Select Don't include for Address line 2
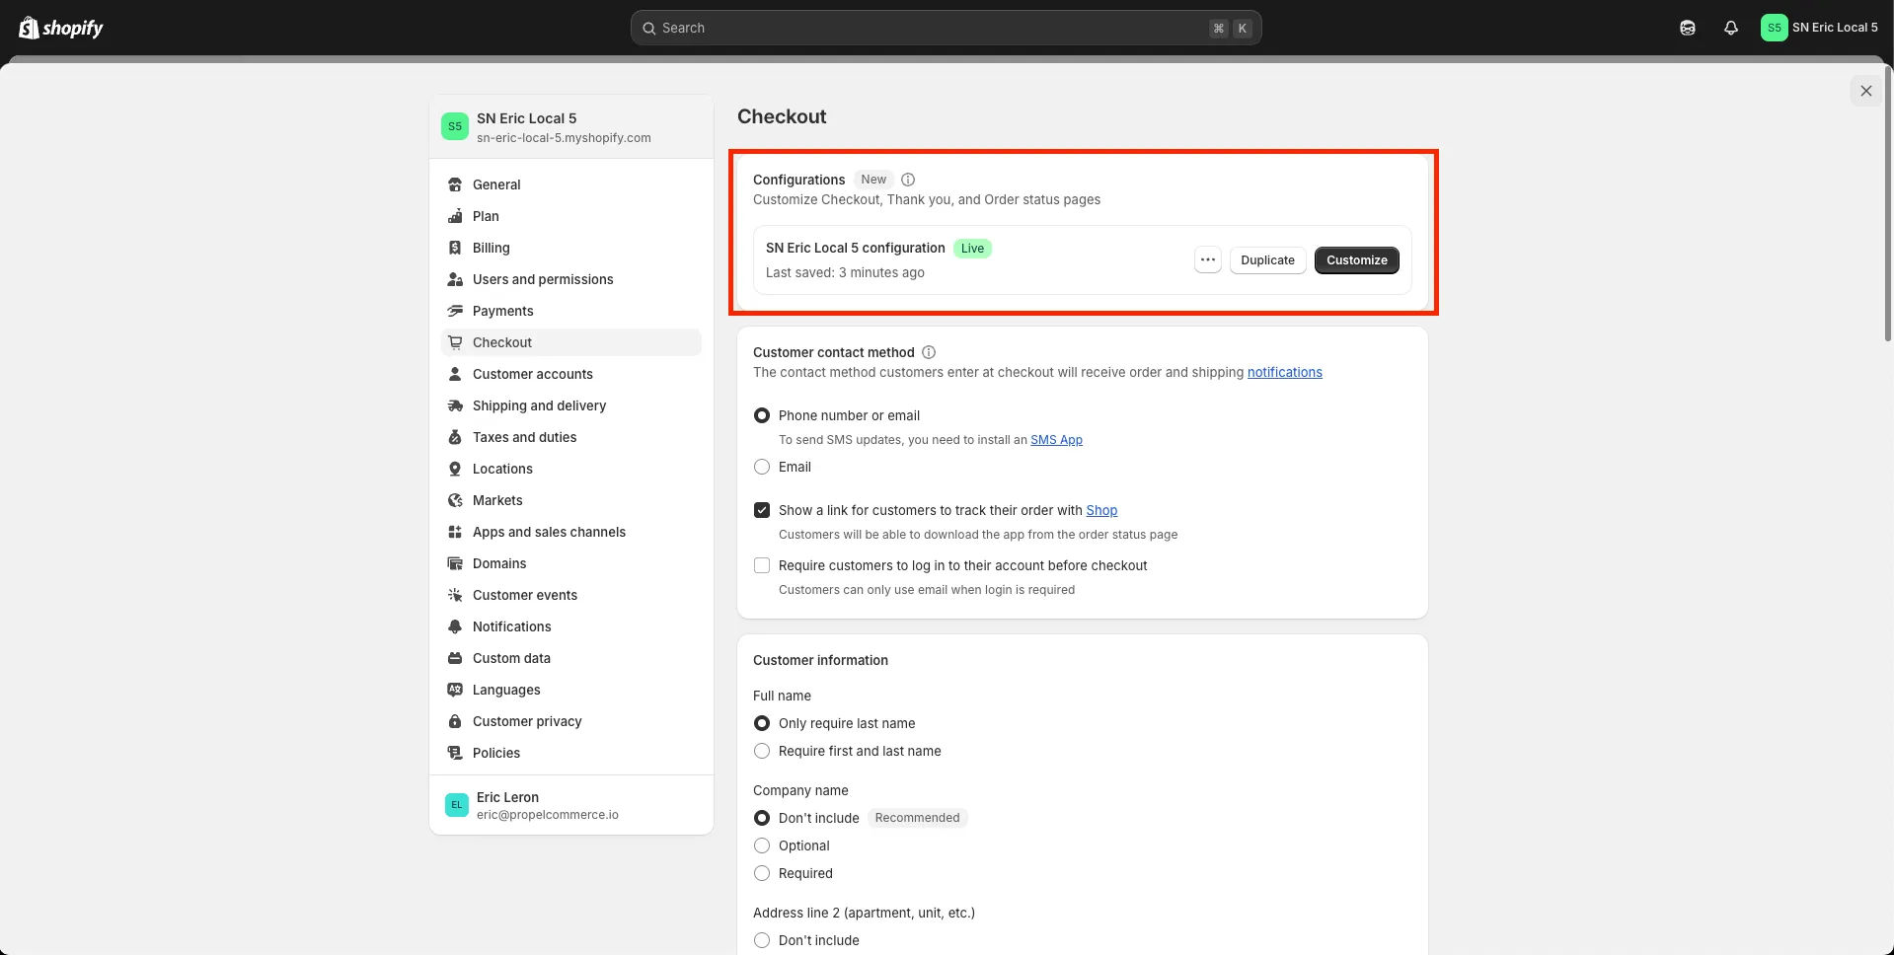 tap(762, 940)
